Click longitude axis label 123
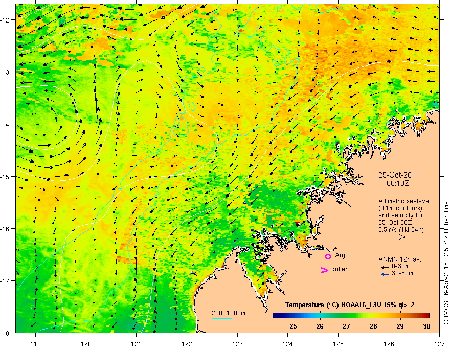 click(x=237, y=344)
